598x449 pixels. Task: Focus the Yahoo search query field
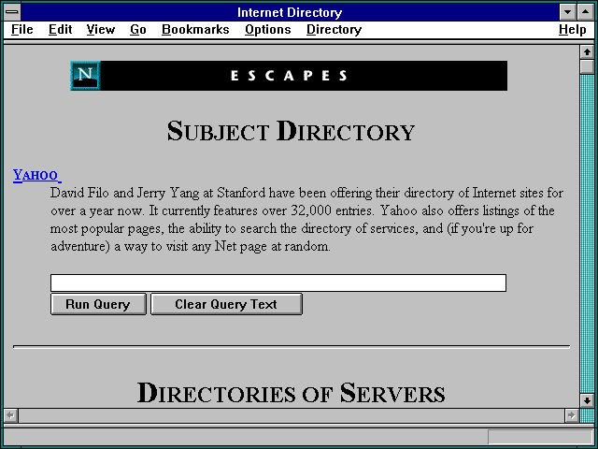coord(278,282)
